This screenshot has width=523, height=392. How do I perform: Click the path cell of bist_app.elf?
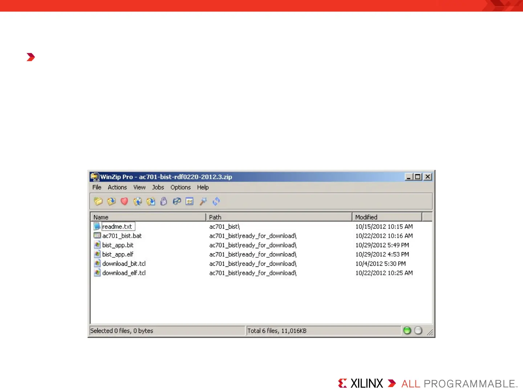(253, 254)
